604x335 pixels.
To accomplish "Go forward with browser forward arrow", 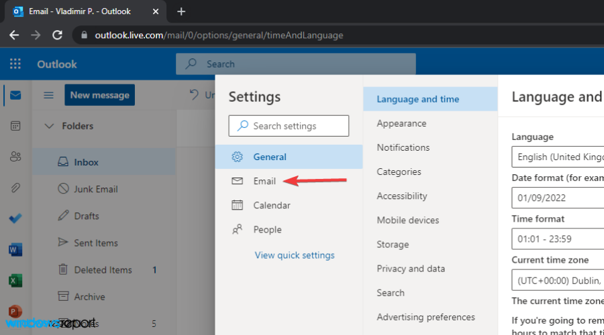I will (x=36, y=35).
